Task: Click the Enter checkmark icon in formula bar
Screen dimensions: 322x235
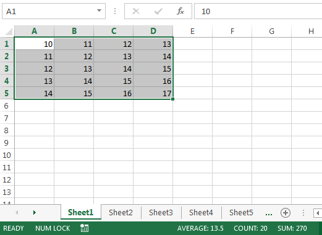Action: tap(158, 11)
